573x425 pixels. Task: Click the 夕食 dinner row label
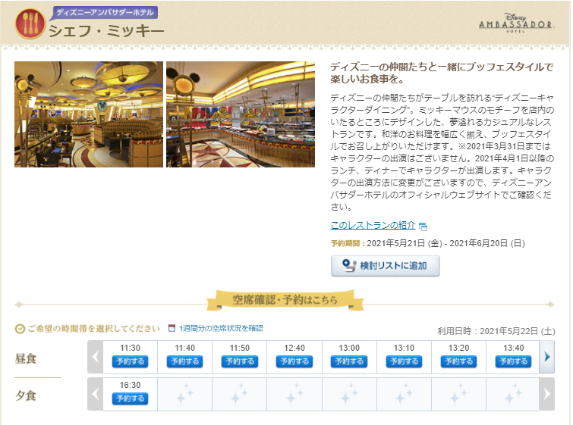26,395
